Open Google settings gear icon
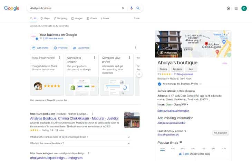 tap(228, 8)
